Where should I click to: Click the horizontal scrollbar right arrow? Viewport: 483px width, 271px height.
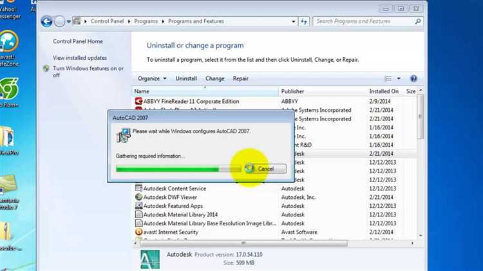(x=412, y=243)
